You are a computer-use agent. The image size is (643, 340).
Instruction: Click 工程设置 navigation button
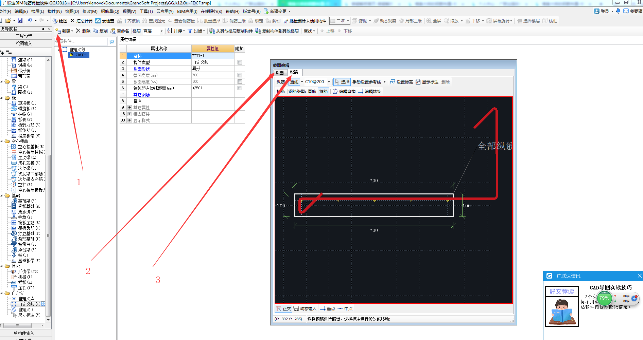[24, 36]
